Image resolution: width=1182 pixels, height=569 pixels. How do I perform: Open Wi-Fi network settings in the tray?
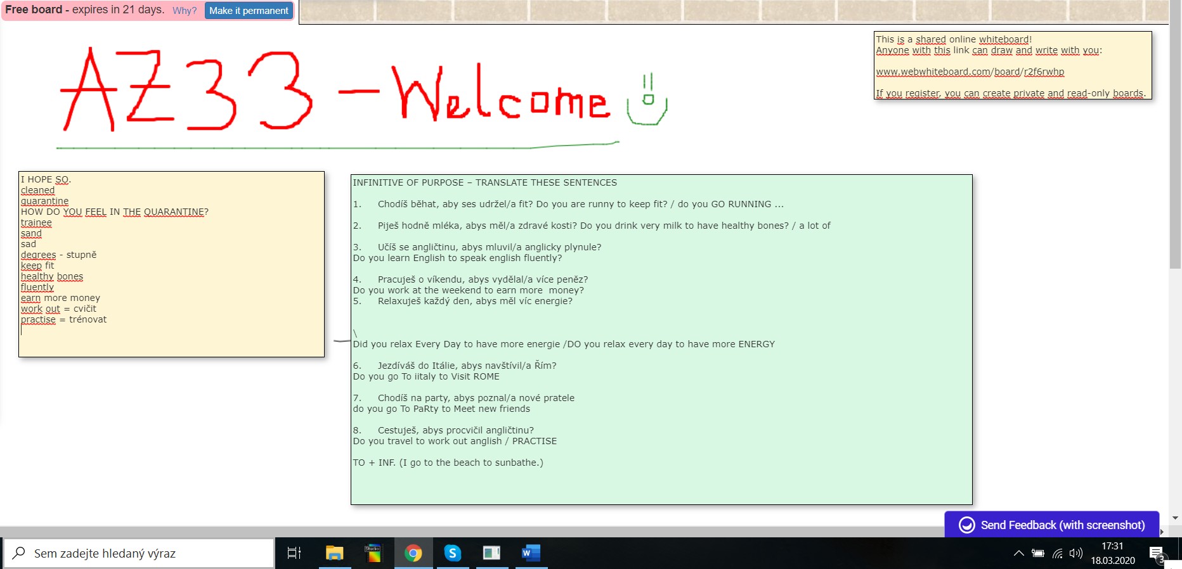pos(1057,553)
